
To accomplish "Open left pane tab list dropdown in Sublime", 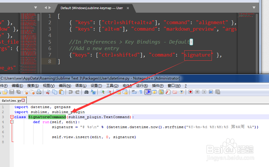I will (36, 8).
